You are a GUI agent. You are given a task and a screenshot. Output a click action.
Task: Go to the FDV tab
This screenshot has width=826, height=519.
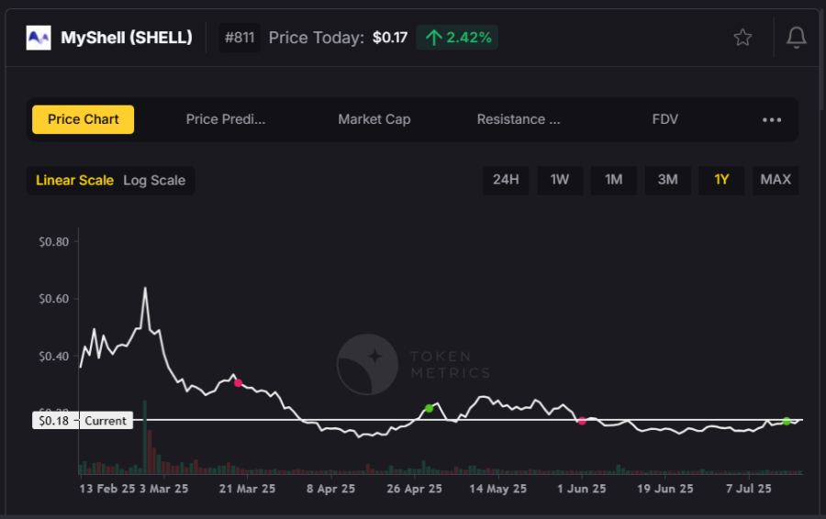[x=665, y=119]
